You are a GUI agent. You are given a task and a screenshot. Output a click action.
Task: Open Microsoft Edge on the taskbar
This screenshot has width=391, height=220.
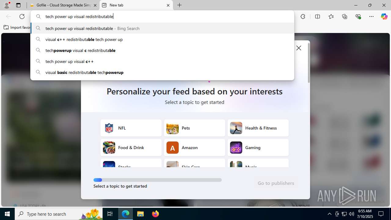click(x=126, y=214)
